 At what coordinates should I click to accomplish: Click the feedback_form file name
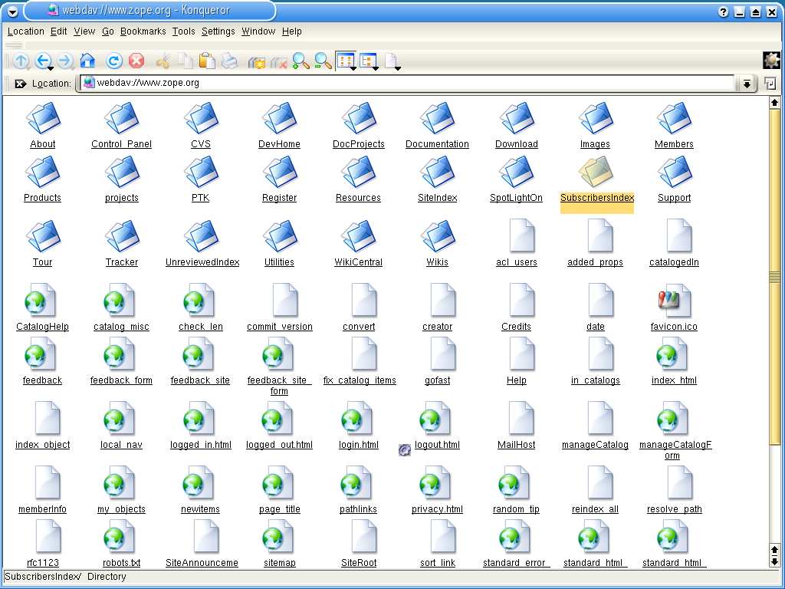(121, 380)
